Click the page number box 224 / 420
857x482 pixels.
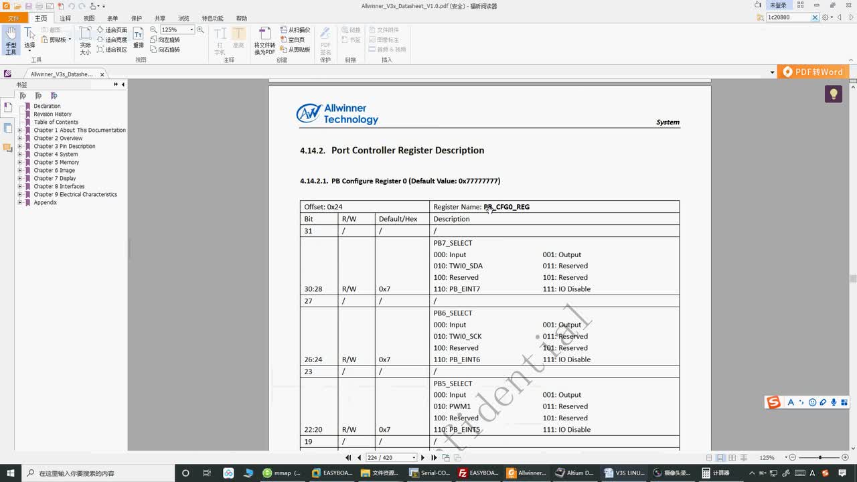391,458
